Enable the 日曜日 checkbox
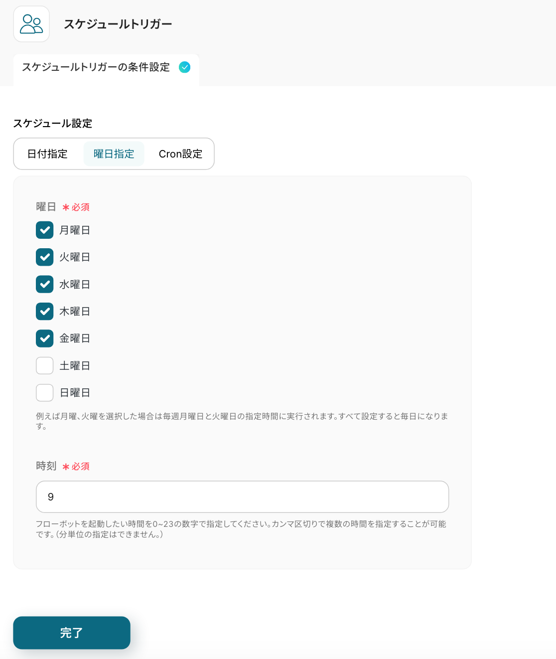The height and width of the screenshot is (659, 556). 45,393
